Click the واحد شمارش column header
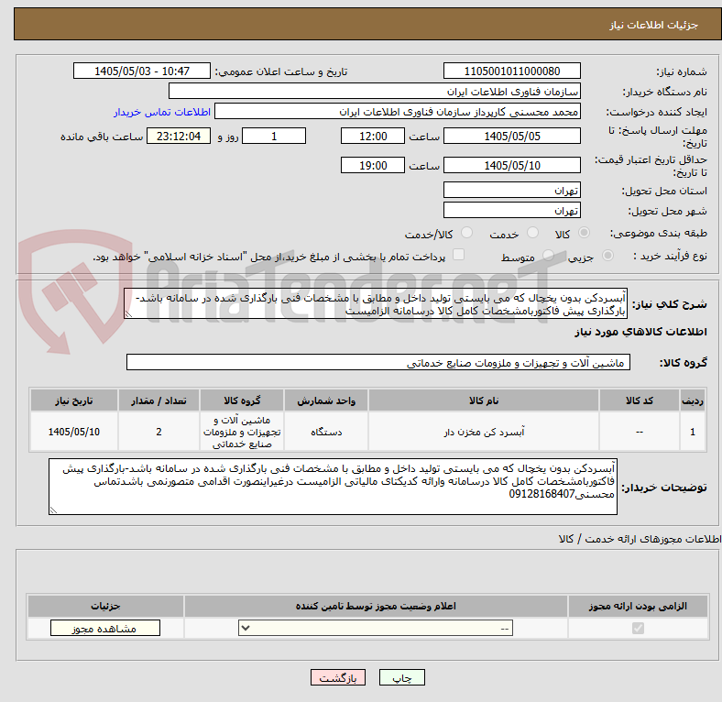This screenshot has height=702, width=722. tap(326, 400)
